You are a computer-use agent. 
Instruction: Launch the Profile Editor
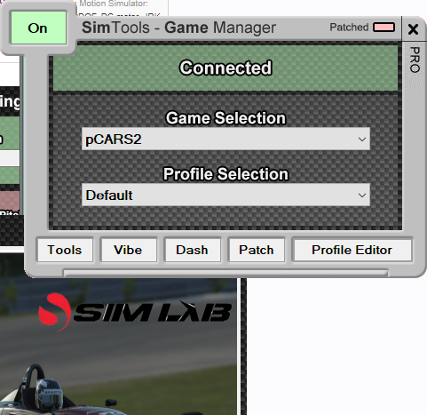(352, 250)
